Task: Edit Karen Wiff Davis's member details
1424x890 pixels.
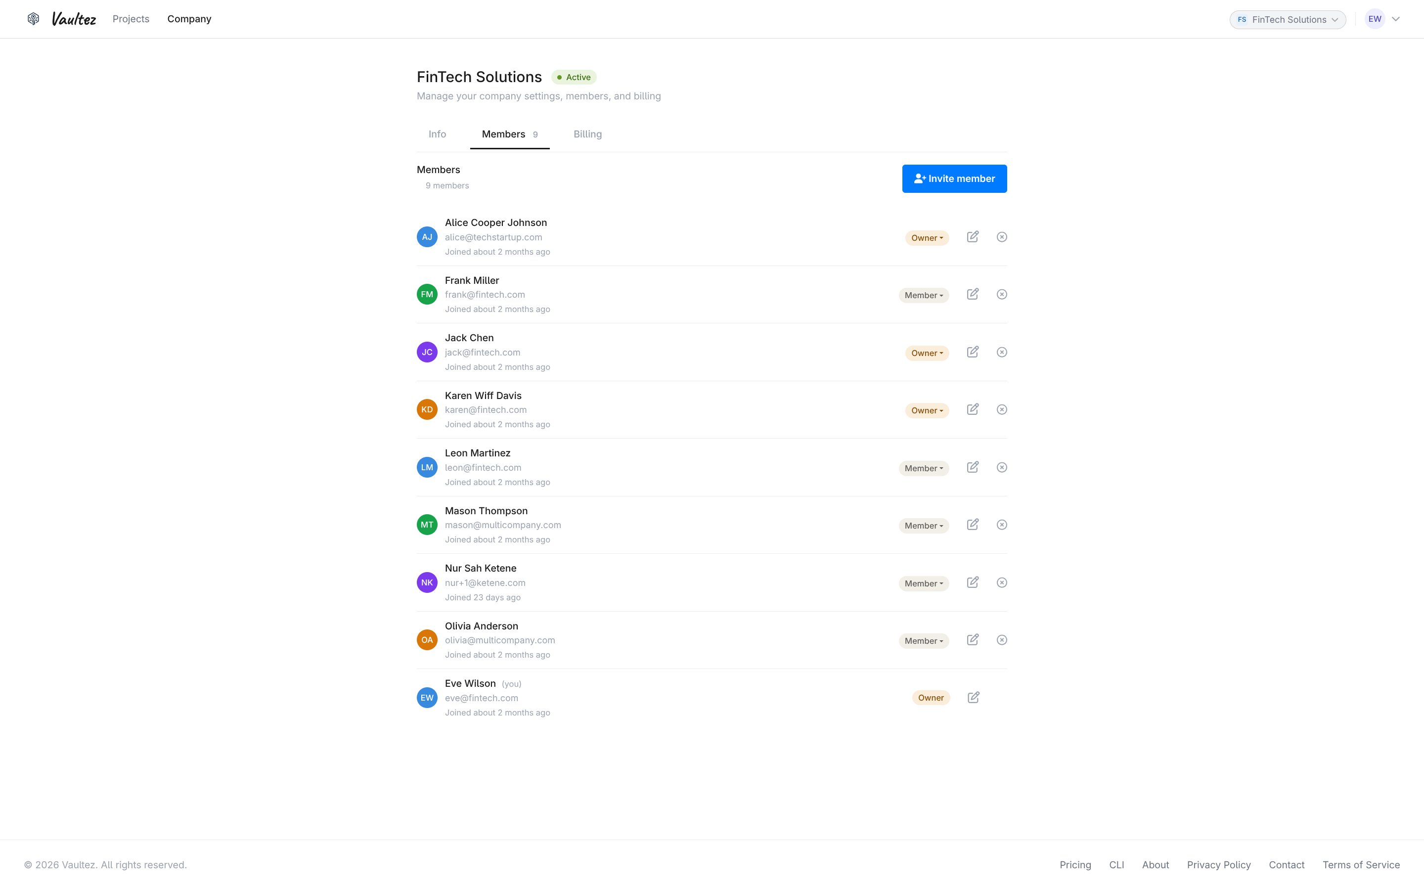Action: [973, 409]
